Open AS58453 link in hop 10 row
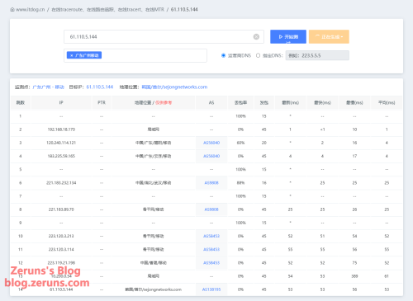Screen dimensions: 413x301 tap(211, 236)
